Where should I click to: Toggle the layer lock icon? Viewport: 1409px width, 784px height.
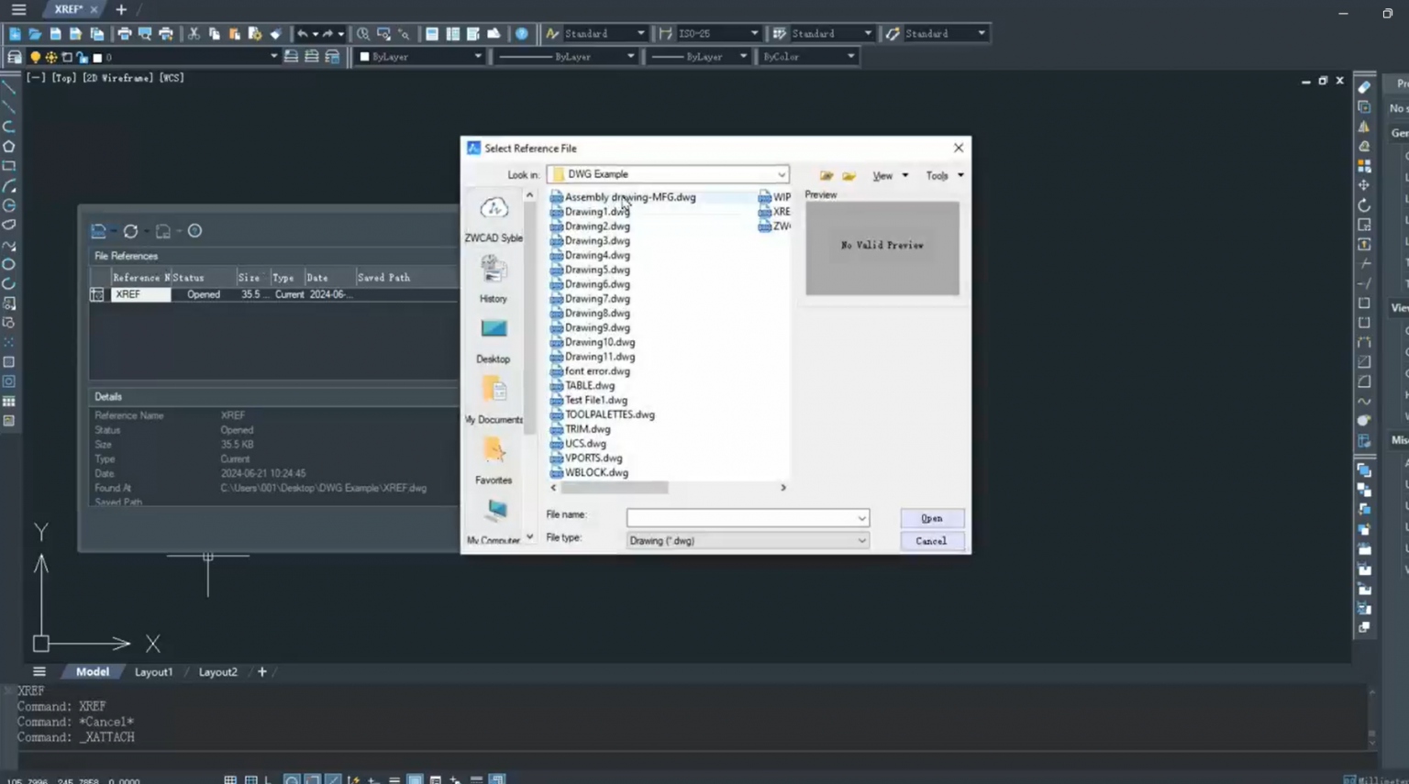point(82,57)
